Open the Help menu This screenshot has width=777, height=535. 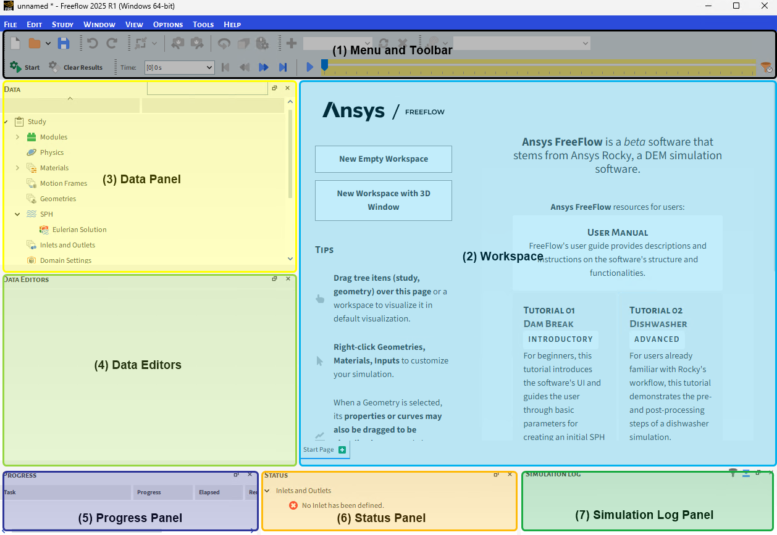[232, 24]
